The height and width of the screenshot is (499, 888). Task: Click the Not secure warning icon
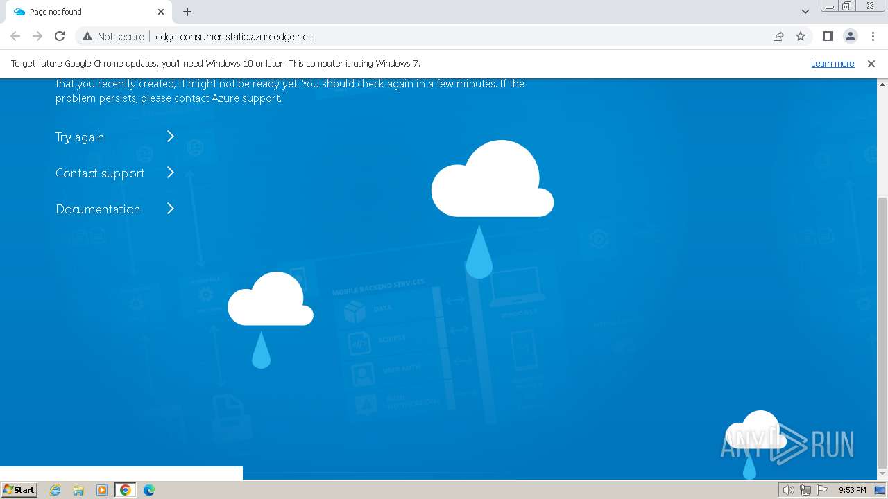(x=87, y=37)
